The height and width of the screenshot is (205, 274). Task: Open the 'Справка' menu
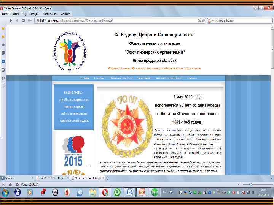click(65, 14)
